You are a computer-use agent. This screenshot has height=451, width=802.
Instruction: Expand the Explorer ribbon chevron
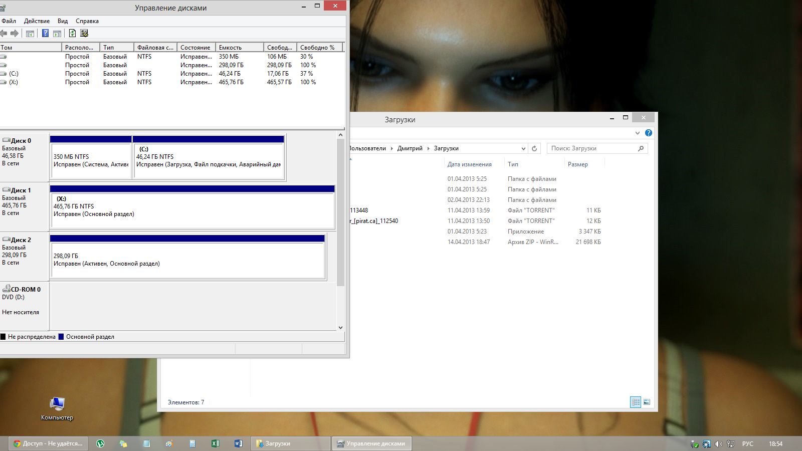(x=638, y=133)
